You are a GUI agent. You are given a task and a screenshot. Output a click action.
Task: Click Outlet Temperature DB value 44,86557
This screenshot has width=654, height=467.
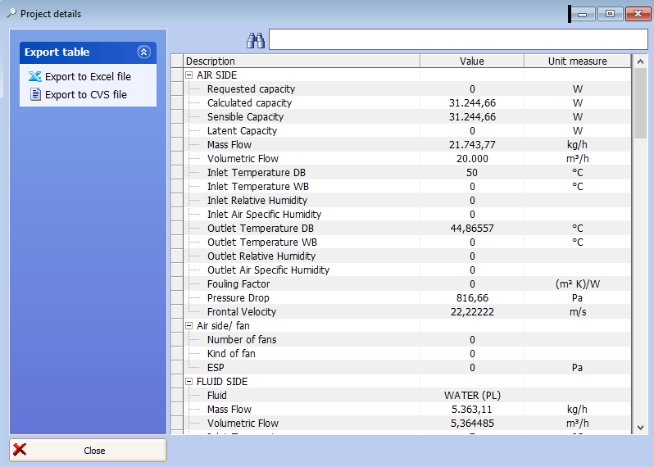472,229
